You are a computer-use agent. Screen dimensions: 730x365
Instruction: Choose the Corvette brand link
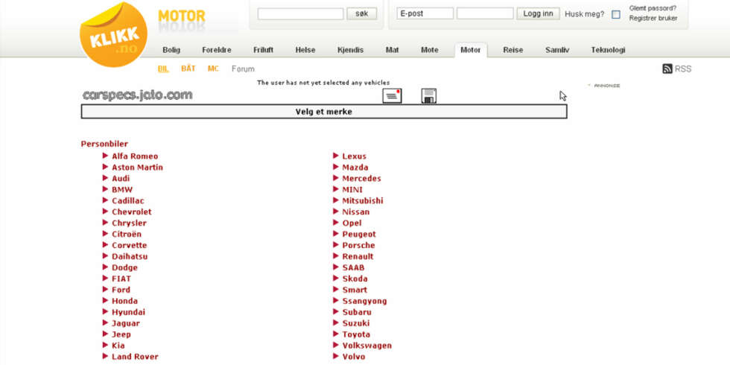(x=130, y=245)
